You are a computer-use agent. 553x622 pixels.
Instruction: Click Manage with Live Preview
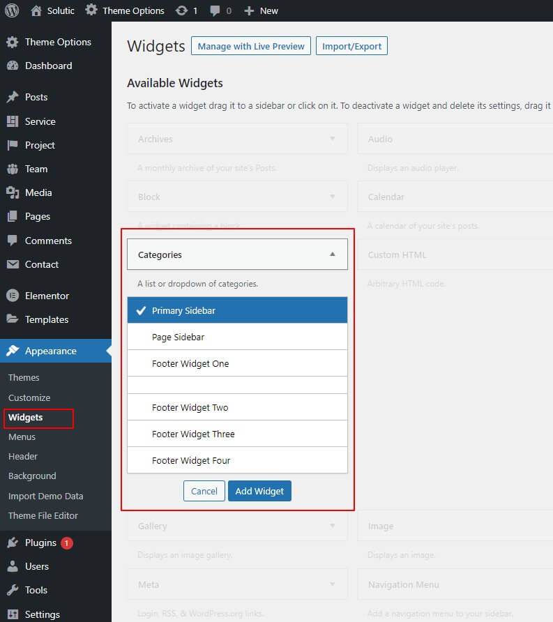[251, 46]
